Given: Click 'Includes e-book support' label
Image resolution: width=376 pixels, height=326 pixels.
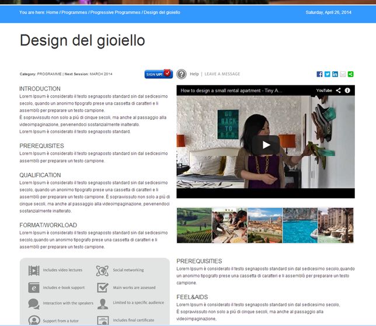Looking at the screenshot, I should coord(64,287).
